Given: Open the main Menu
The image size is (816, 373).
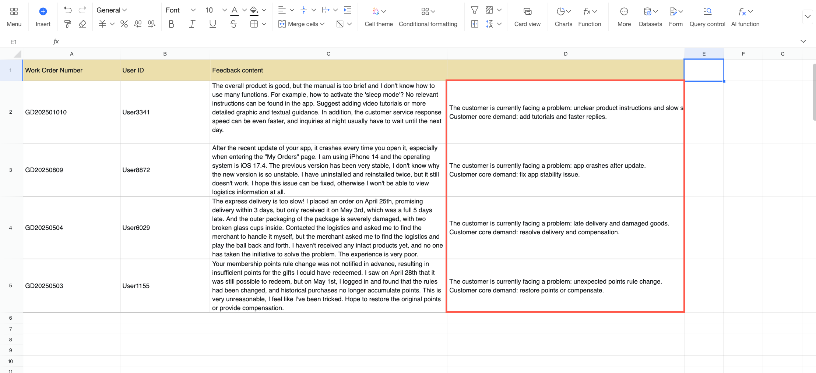Looking at the screenshot, I should pos(14,17).
